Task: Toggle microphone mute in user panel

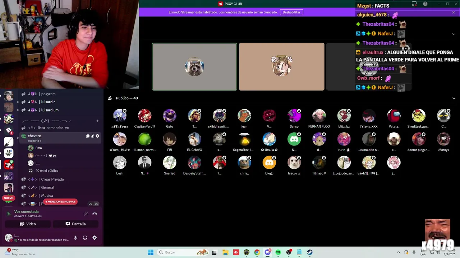Action: 75,238
